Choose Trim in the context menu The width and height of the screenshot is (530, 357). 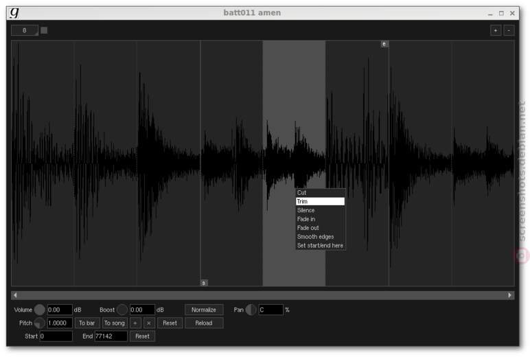click(x=320, y=201)
